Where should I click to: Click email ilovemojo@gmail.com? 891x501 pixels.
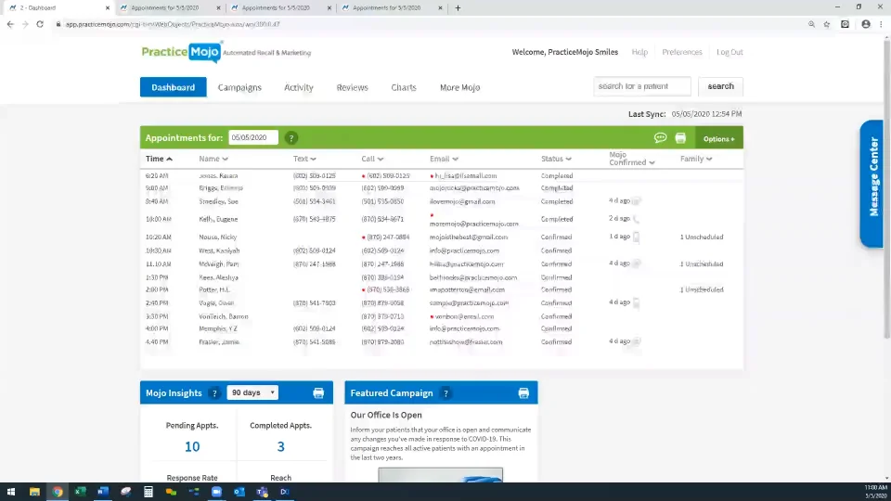(x=462, y=201)
